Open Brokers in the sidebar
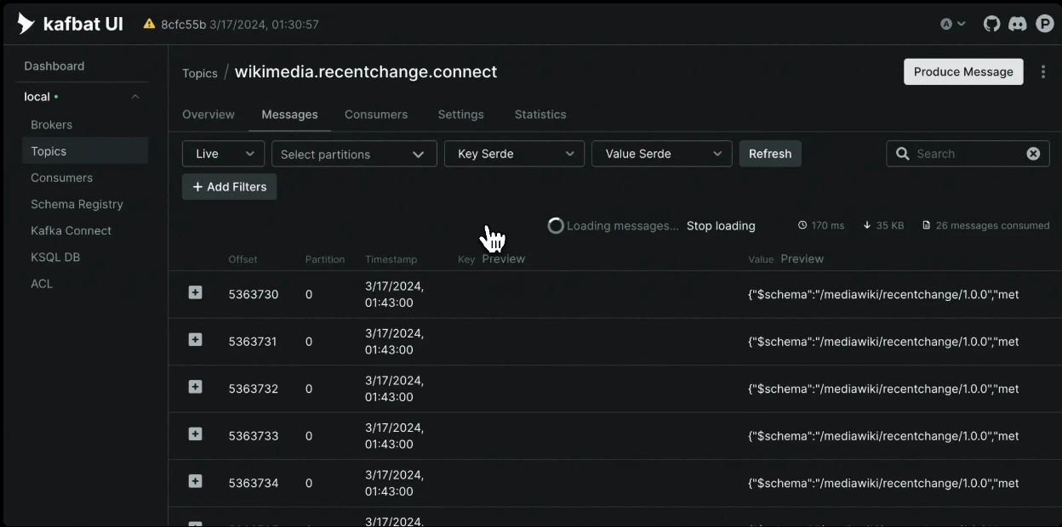 52,125
